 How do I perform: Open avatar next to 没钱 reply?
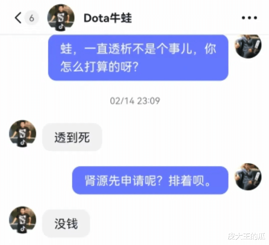pos(23,220)
